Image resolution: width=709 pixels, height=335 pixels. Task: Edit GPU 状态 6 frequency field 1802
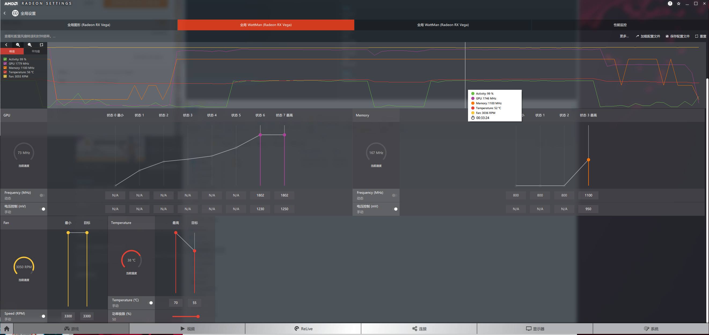pos(260,195)
